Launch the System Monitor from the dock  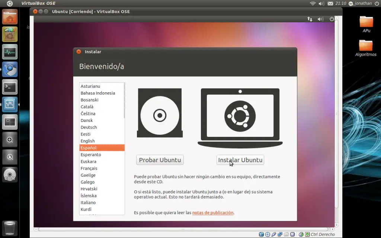pyautogui.click(x=10, y=52)
